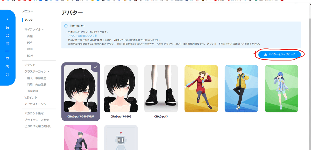Click the checkmark on CRAD pat3-0605VRM card
Viewport: 311px width, 150px height.
(95, 67)
